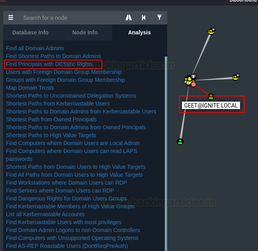The height and width of the screenshot is (251, 258).
Task: Click inside the Search for a node field
Action: (71, 18)
